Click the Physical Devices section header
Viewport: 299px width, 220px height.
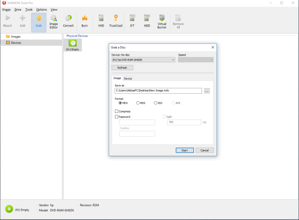(77, 36)
